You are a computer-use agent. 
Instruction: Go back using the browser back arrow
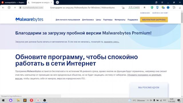point(3,8)
